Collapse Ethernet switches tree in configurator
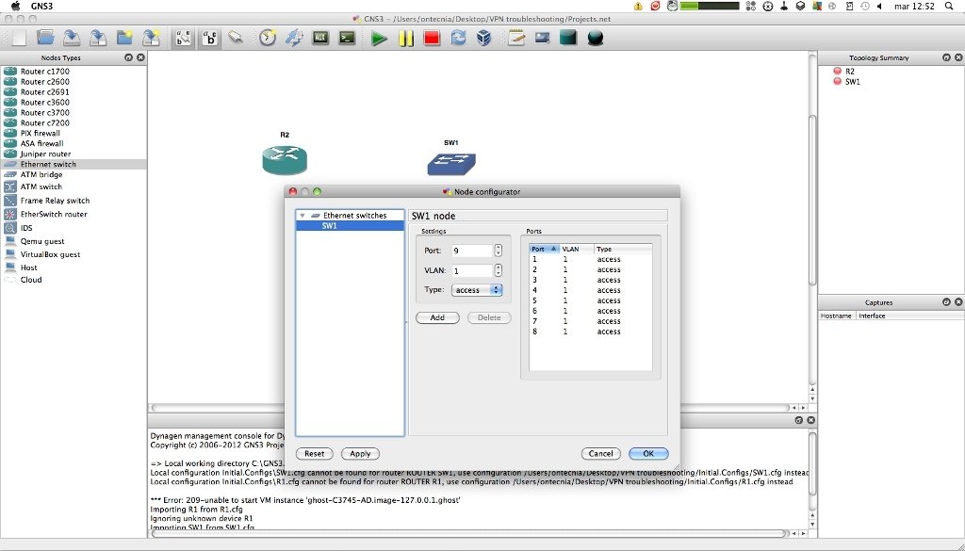Screen dimensions: 965x551 (303, 216)
